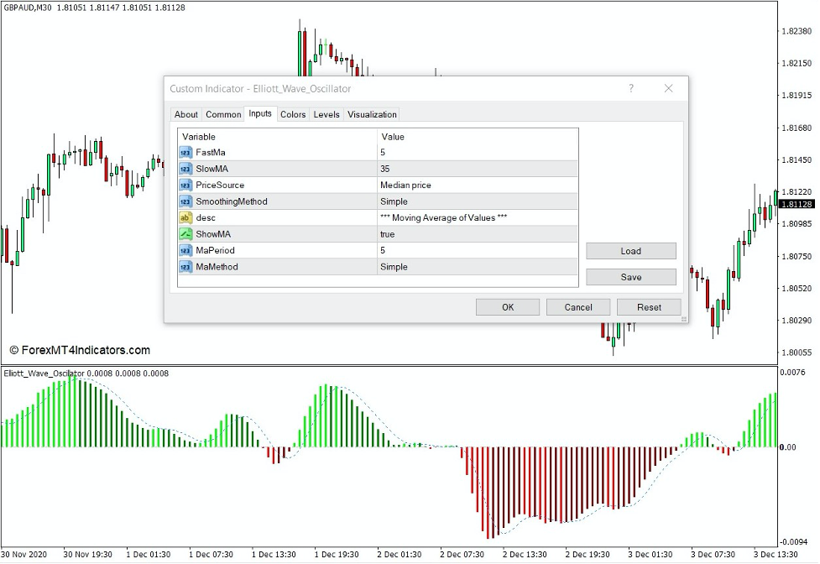Viewport: 820px width, 564px height.
Task: Select the desc text variable icon
Action: click(184, 217)
